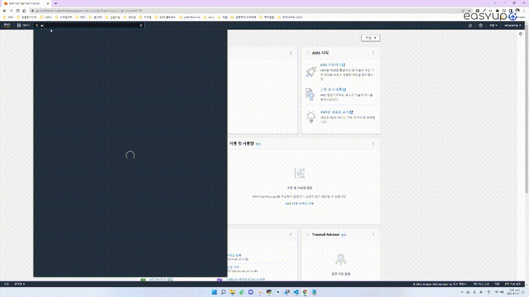Open the AWS cost management link
529x297 pixels.
tap(300, 204)
